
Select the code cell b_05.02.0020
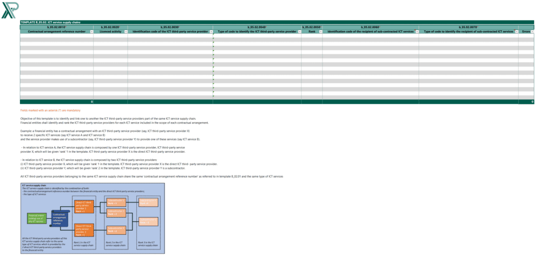pos(110,27)
